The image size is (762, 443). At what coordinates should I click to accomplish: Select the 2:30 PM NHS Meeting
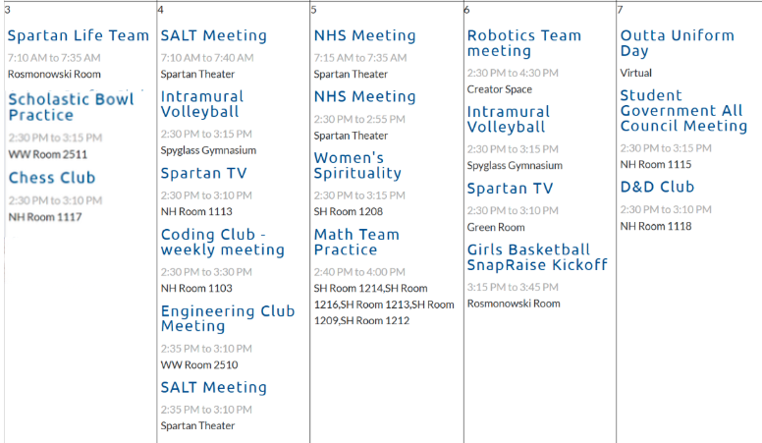365,96
